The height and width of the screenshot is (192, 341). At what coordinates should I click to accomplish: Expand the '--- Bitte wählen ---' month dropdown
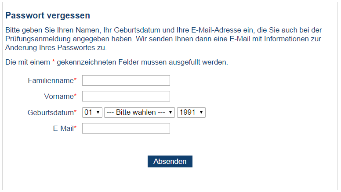[x=139, y=112]
